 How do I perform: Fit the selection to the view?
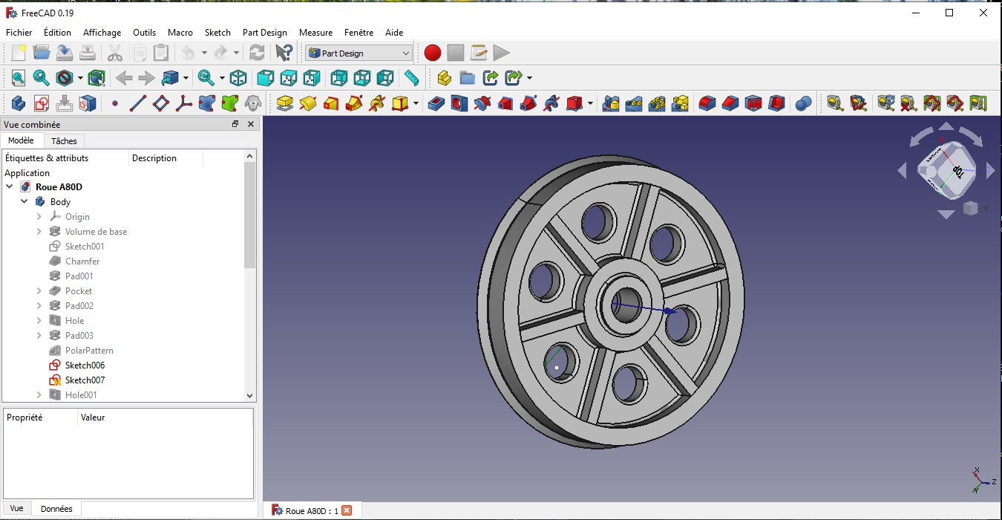(42, 78)
